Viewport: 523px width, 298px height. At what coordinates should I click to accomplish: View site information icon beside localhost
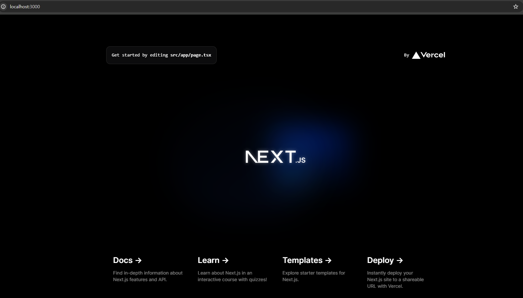pos(3,7)
